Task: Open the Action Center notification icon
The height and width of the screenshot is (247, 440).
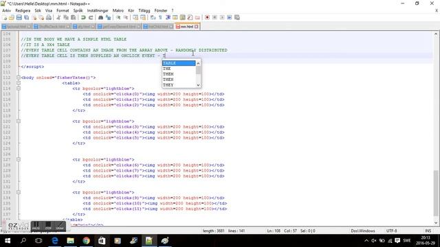Action: (x=397, y=241)
